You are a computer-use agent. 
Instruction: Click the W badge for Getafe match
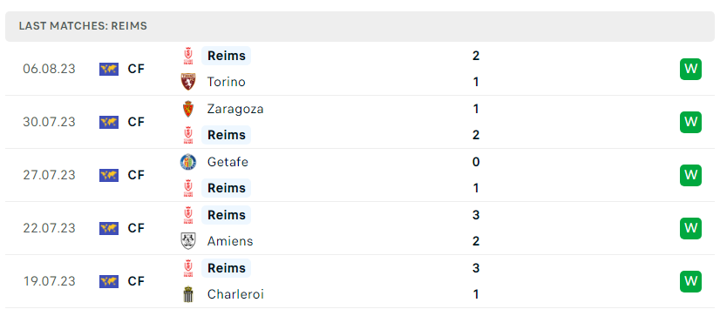pos(690,175)
